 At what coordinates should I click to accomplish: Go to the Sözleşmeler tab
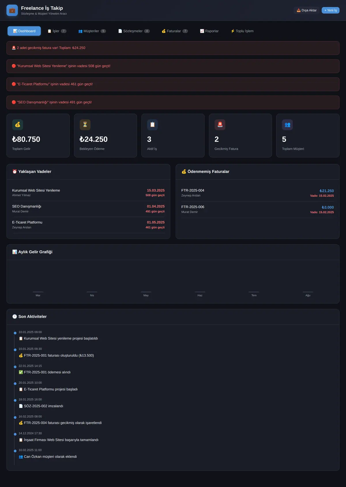134,31
